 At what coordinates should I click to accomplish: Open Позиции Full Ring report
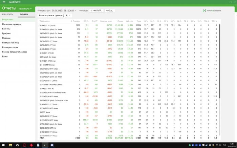coord(10,43)
